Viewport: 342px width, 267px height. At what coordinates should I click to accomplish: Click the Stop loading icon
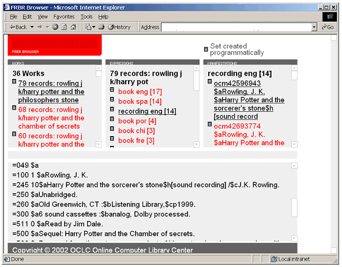coord(55,27)
